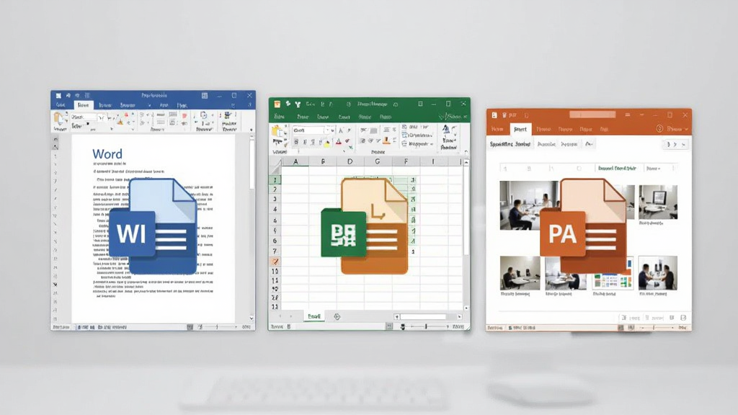
Task: Select the first ribbon tab in Word window
Action: [x=61, y=105]
